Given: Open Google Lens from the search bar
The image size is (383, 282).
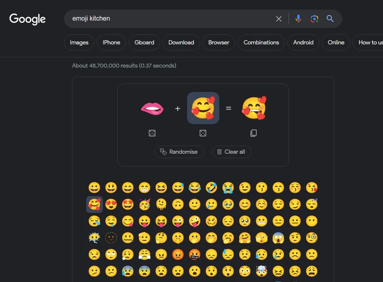Looking at the screenshot, I should click(315, 19).
